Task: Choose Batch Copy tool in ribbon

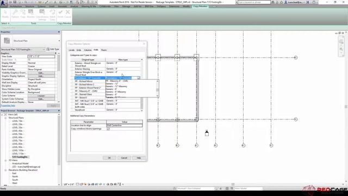Action: tap(52, 15)
